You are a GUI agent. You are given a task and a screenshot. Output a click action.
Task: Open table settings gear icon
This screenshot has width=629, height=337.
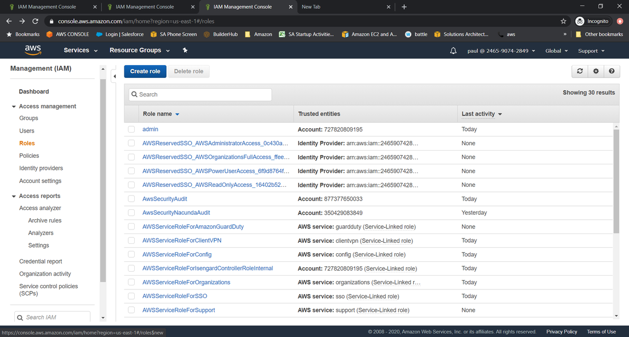click(x=596, y=71)
